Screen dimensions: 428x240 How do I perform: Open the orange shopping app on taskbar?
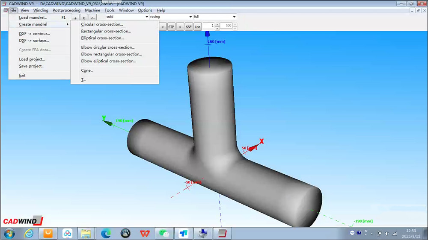[48, 234]
